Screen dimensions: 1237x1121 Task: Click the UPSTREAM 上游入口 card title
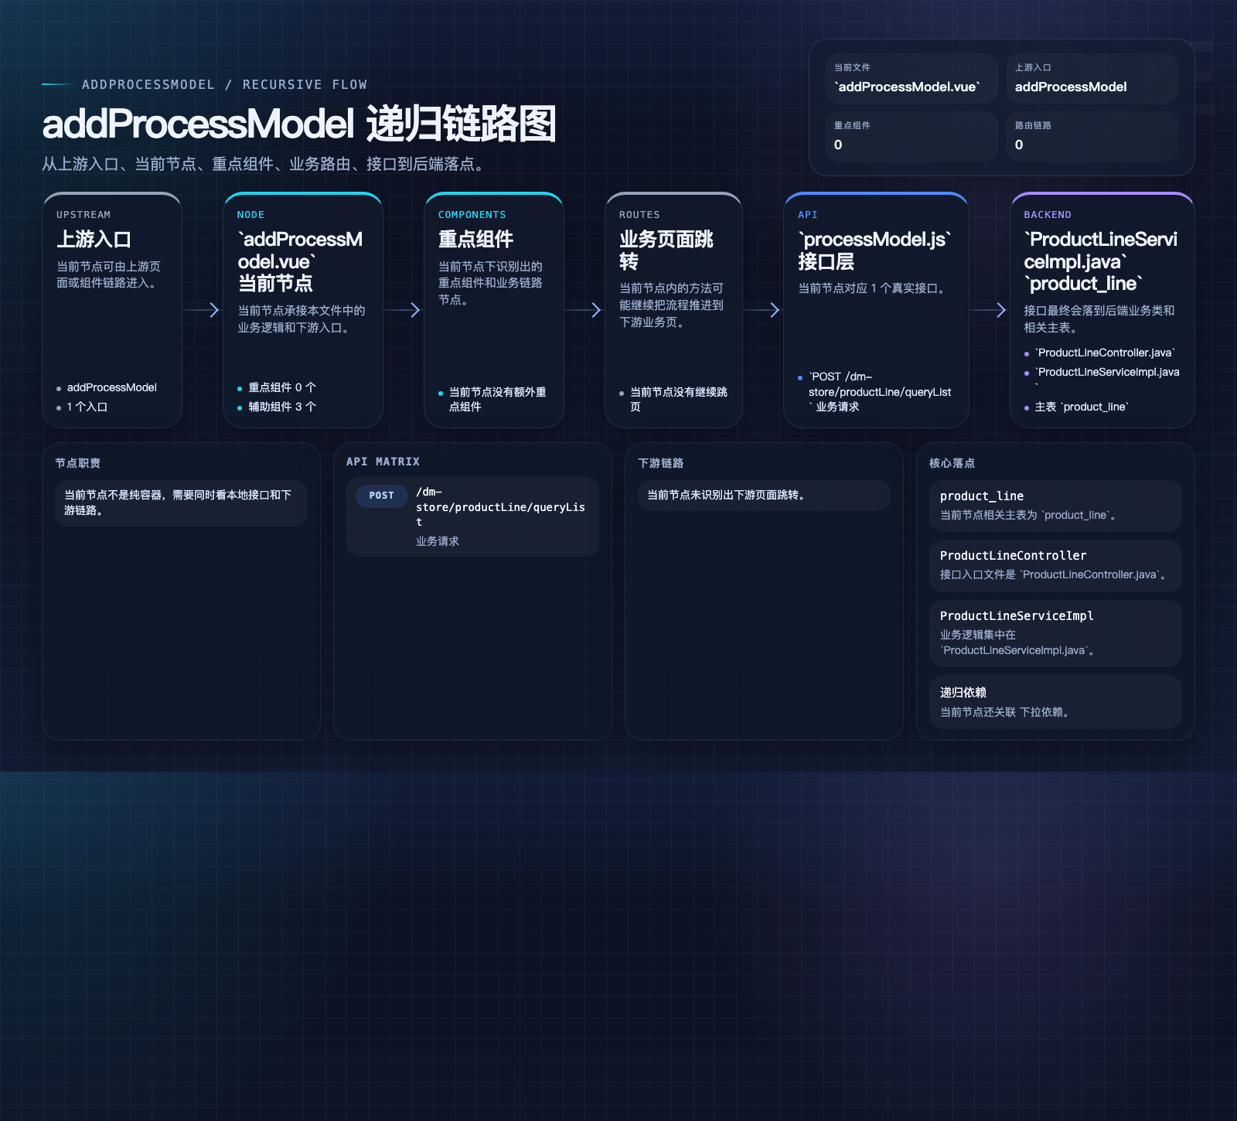[94, 240]
